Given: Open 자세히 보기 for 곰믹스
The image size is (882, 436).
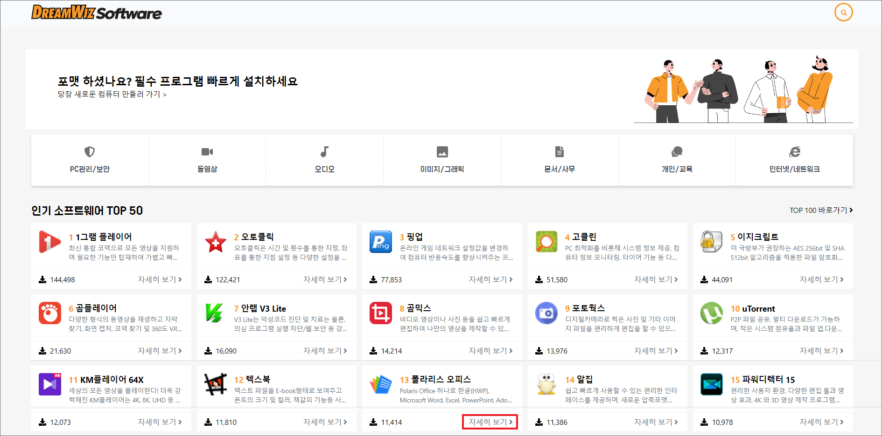Looking at the screenshot, I should click(x=490, y=351).
